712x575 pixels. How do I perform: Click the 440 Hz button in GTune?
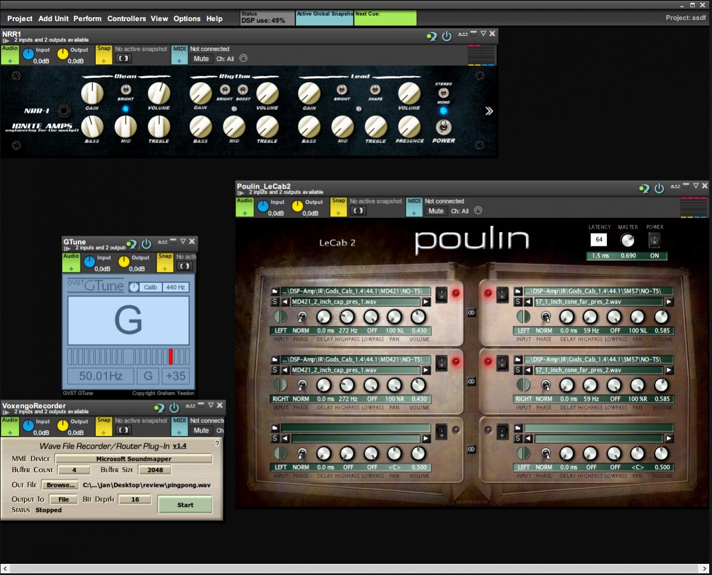pos(175,287)
